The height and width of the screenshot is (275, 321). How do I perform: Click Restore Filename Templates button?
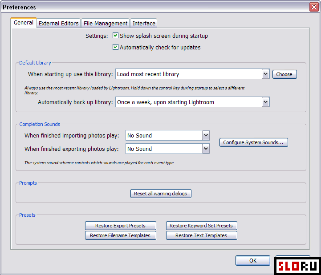pyautogui.click(x=120, y=235)
